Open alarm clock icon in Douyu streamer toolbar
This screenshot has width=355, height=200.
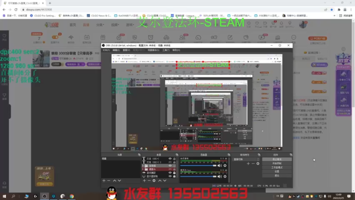[150, 37]
